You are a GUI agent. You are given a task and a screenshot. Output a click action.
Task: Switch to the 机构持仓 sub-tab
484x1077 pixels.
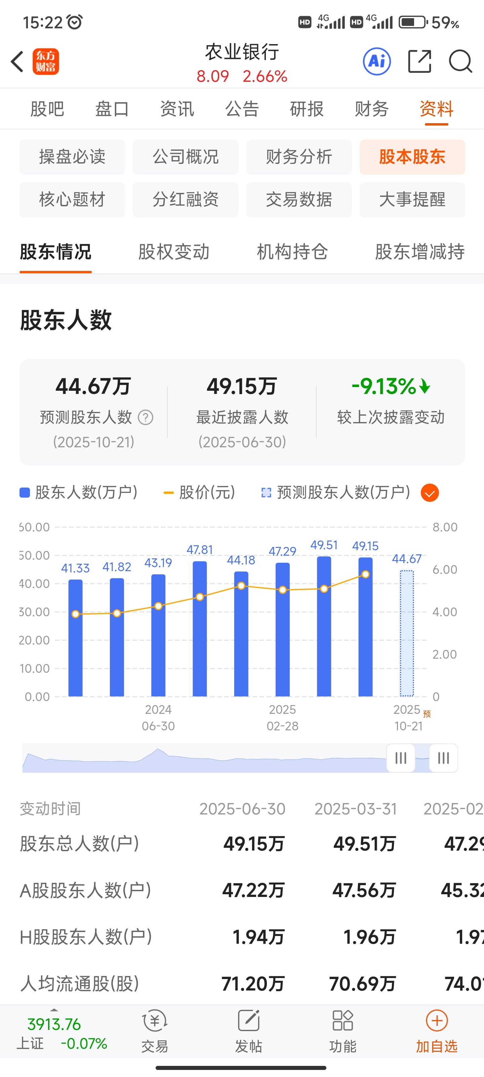(x=292, y=252)
